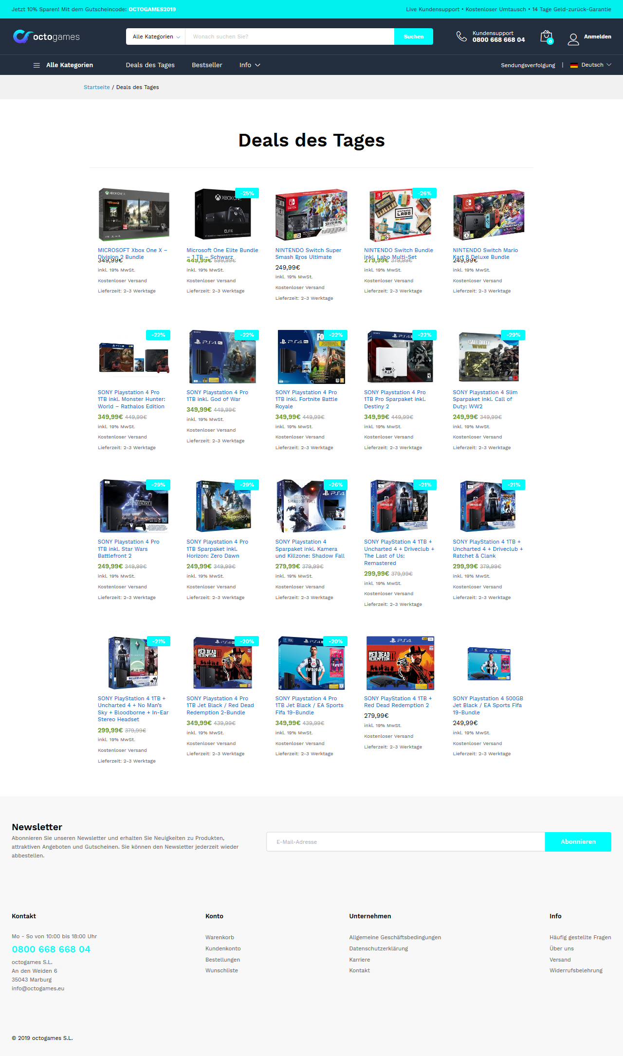The image size is (623, 1056).
Task: Open Nintendo Switch Labo Multi-Set image
Action: click(400, 215)
